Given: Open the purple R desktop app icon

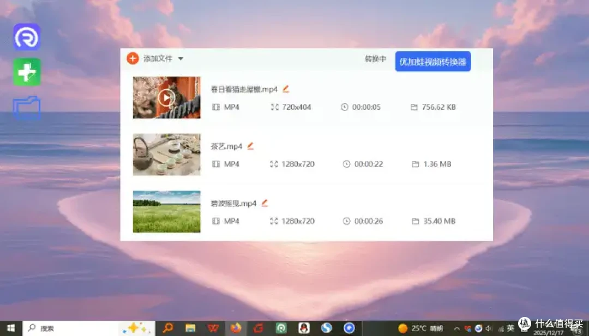Looking at the screenshot, I should (27, 36).
